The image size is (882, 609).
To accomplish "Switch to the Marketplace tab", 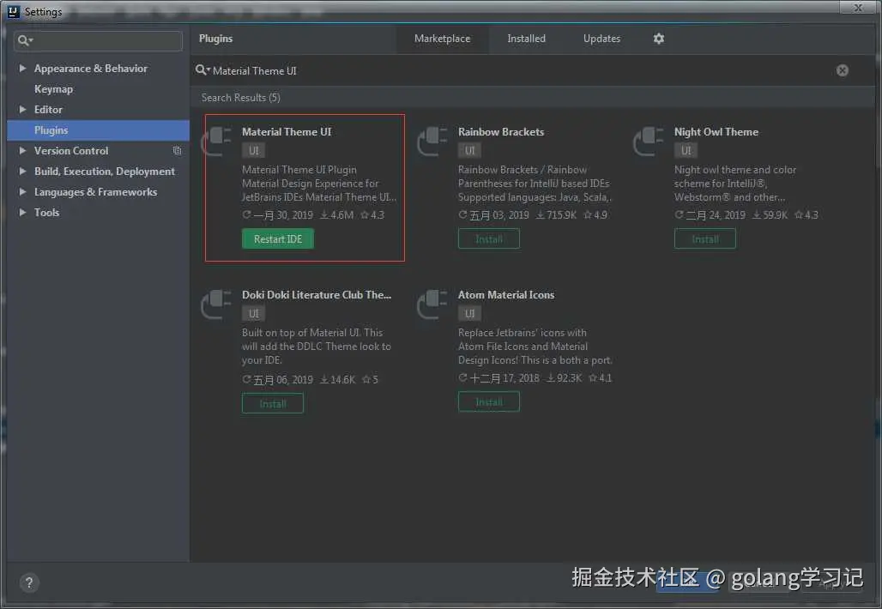I will click(442, 39).
